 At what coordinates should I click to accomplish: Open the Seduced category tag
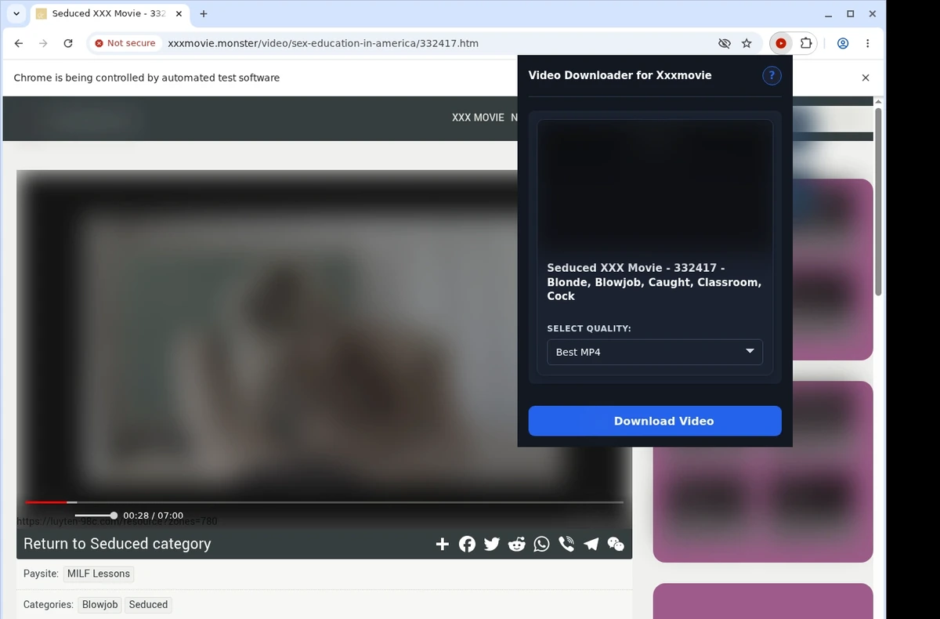pyautogui.click(x=148, y=605)
